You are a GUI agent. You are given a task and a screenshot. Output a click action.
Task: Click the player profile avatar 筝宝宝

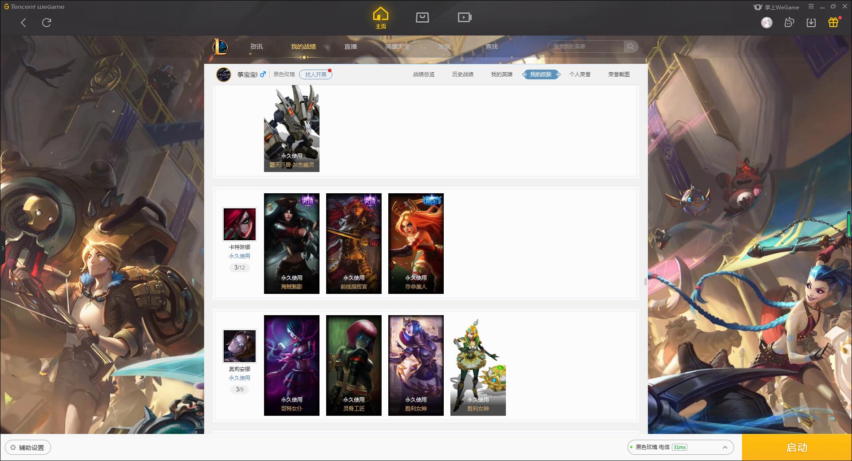224,74
